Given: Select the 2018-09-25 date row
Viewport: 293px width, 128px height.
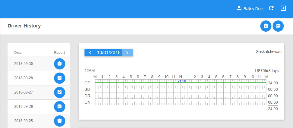Looking at the screenshot, I should (39, 121).
